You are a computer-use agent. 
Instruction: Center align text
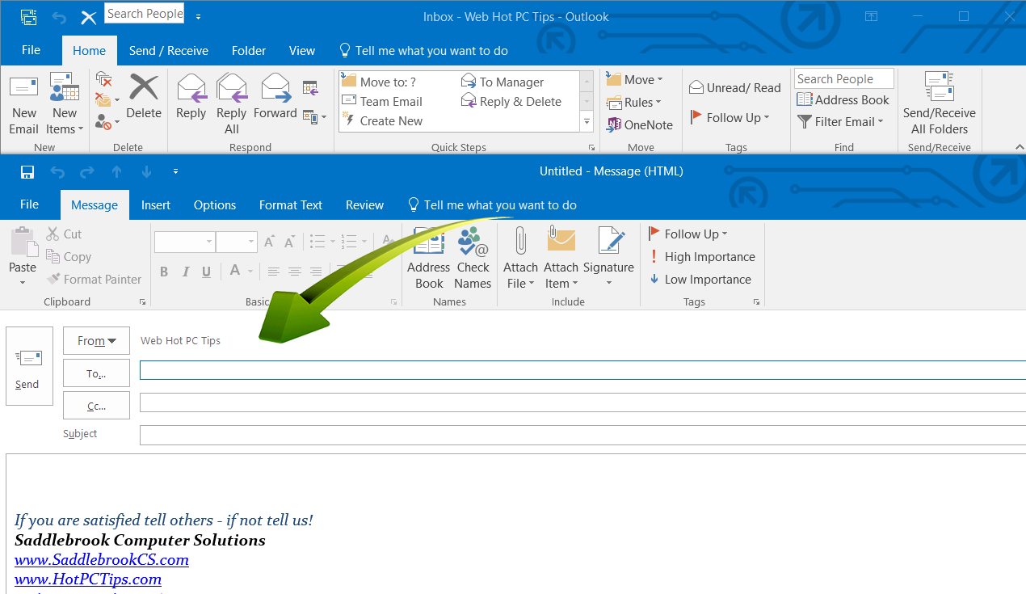pos(295,272)
